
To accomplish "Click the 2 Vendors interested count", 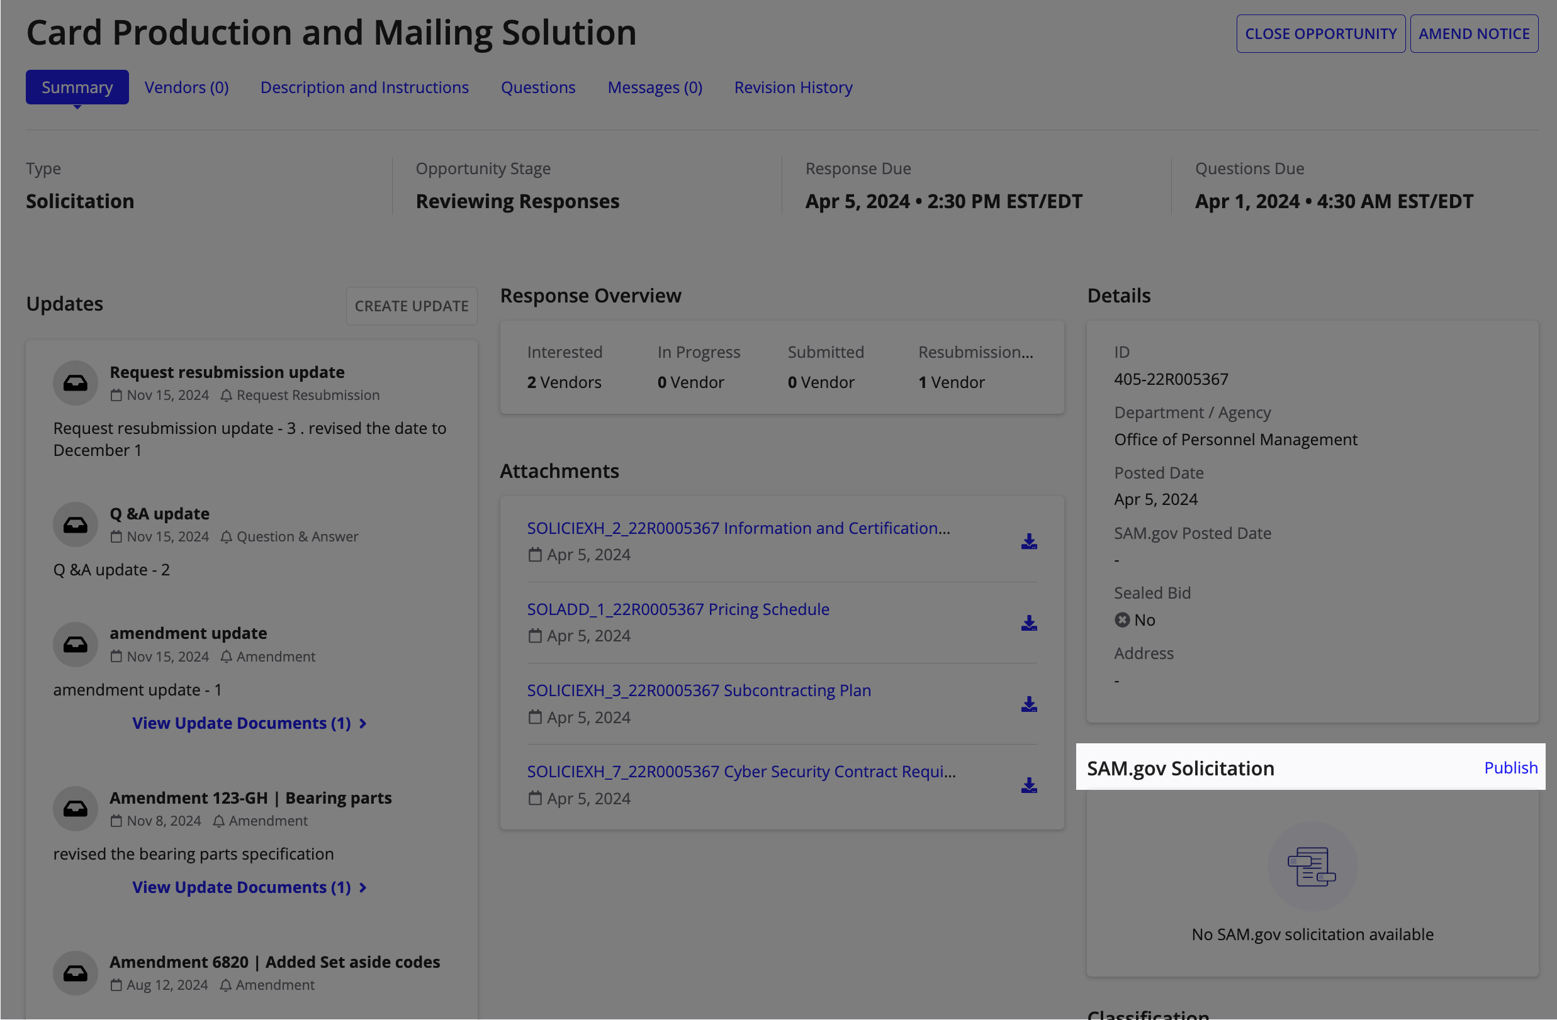I will coord(564,382).
